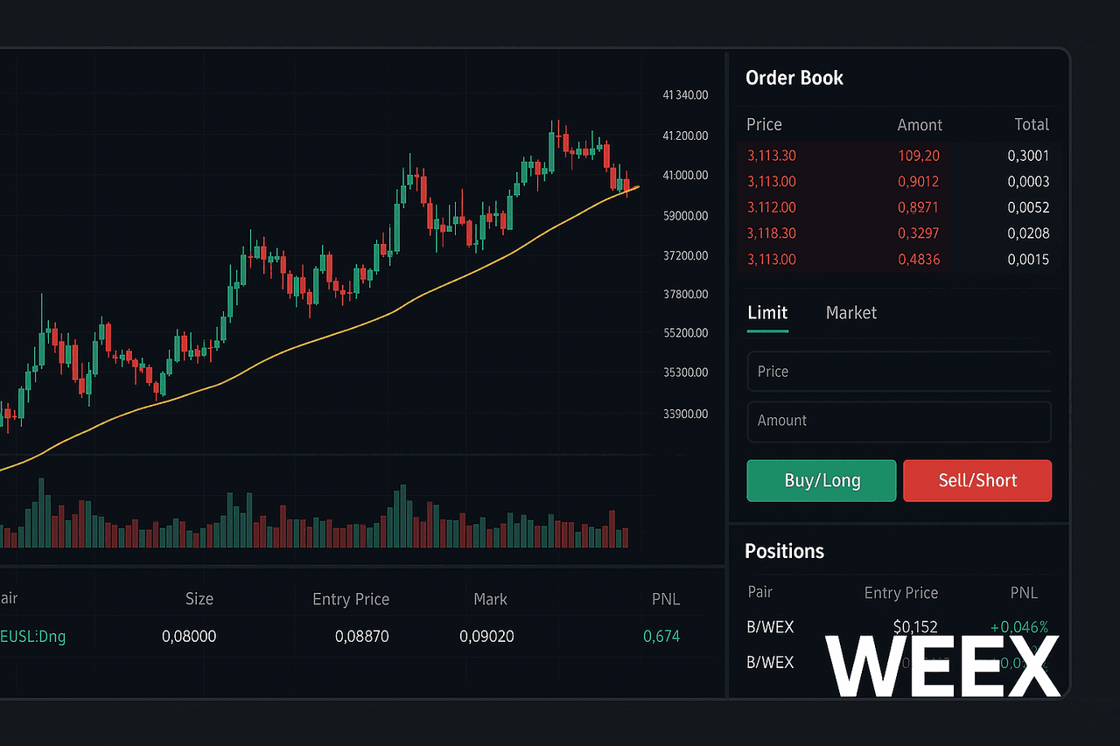Choose the 3.112.00 ask price

pos(772,208)
